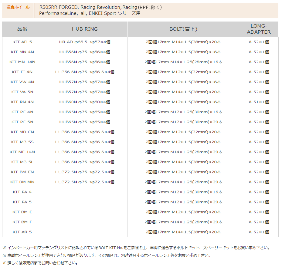Select the HUB66.6N hub ring cell for KIT-MB-CN
Image resolution: width=282 pixels, height=267 pixels.
point(85,132)
